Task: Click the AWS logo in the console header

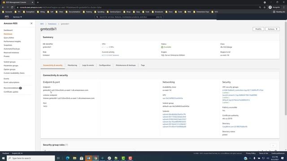Action: click(7, 17)
